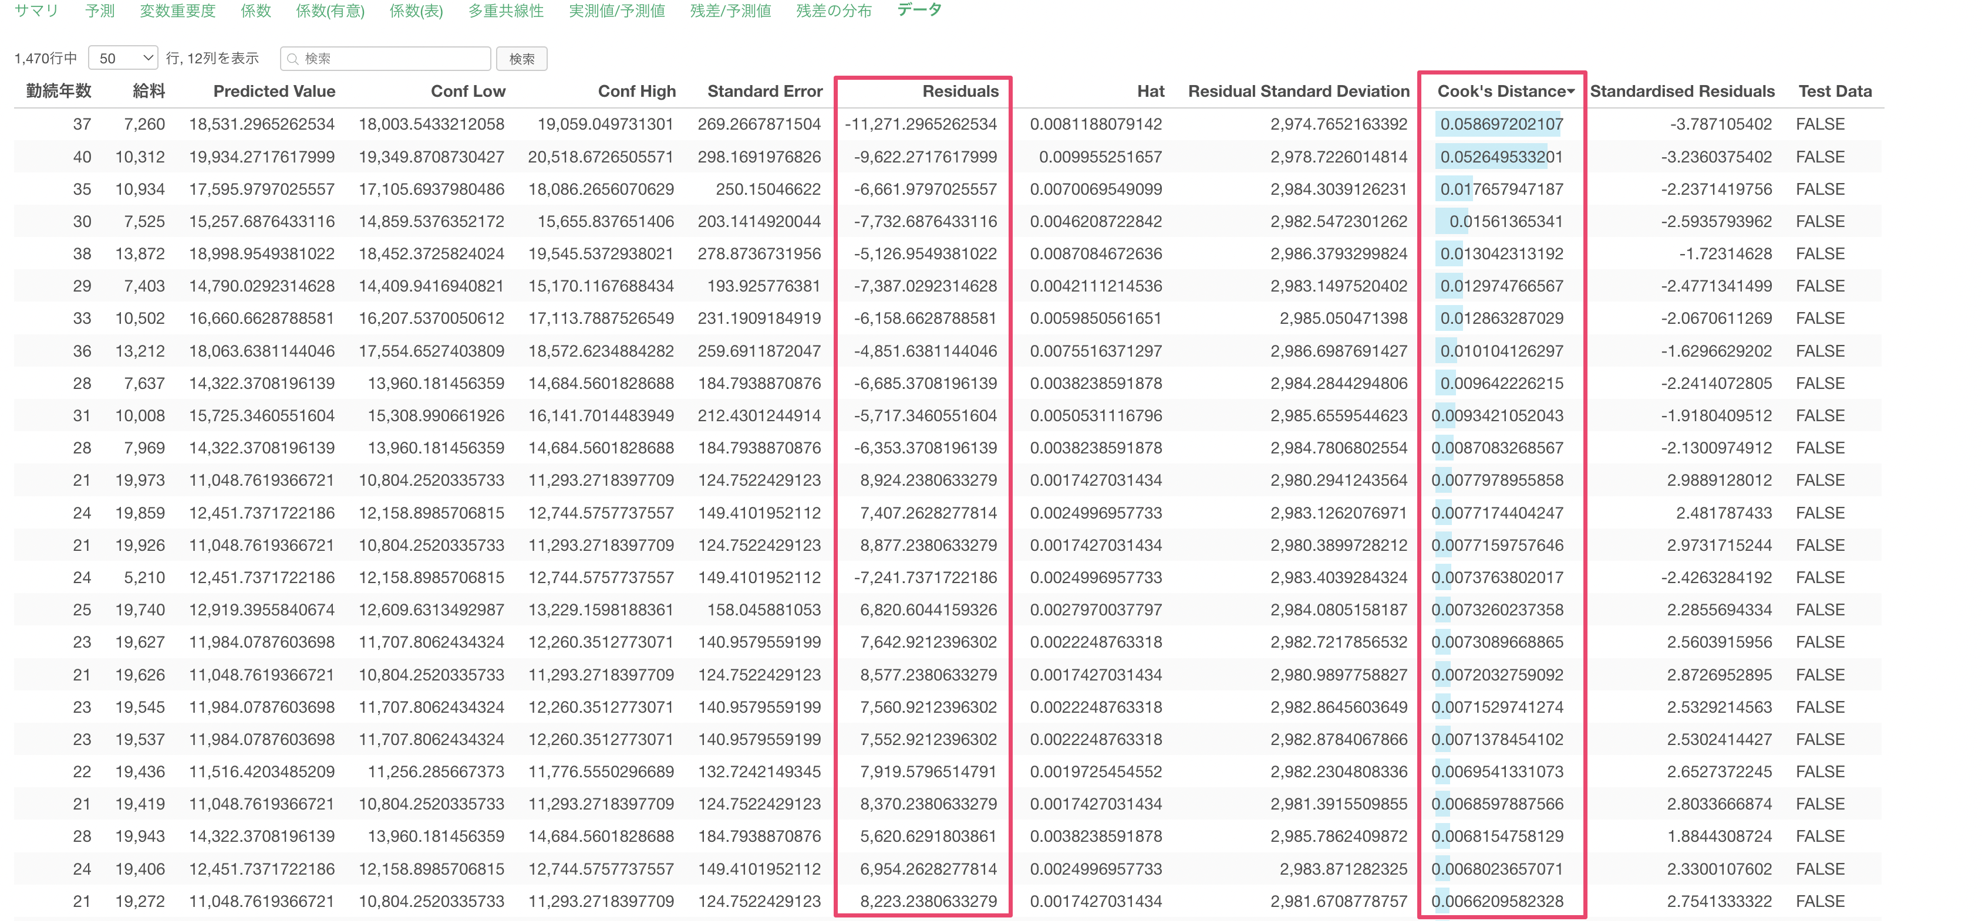The height and width of the screenshot is (921, 1982).
Task: Switch to the 多重共線性 tab
Action: click(x=505, y=11)
